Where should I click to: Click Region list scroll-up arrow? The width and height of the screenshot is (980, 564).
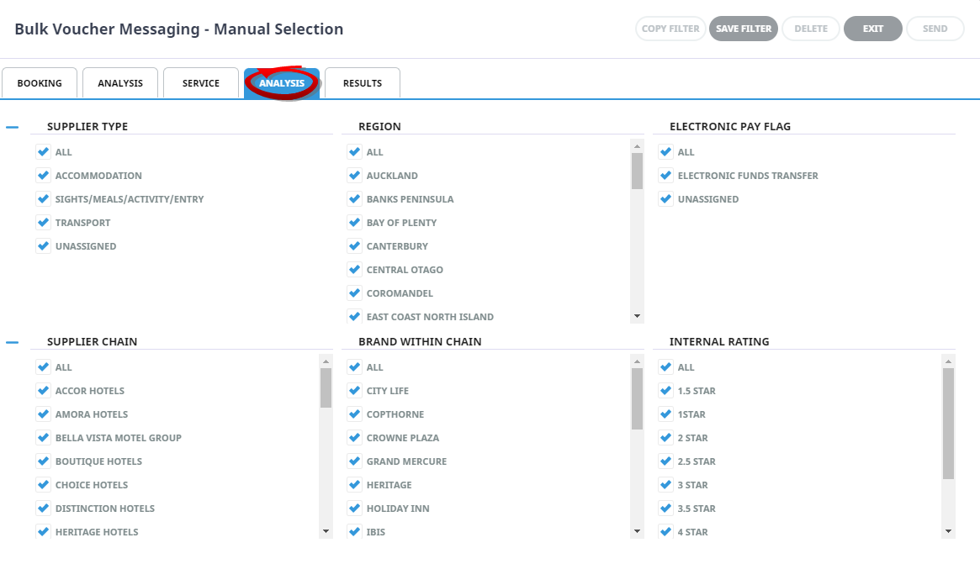coord(637,146)
